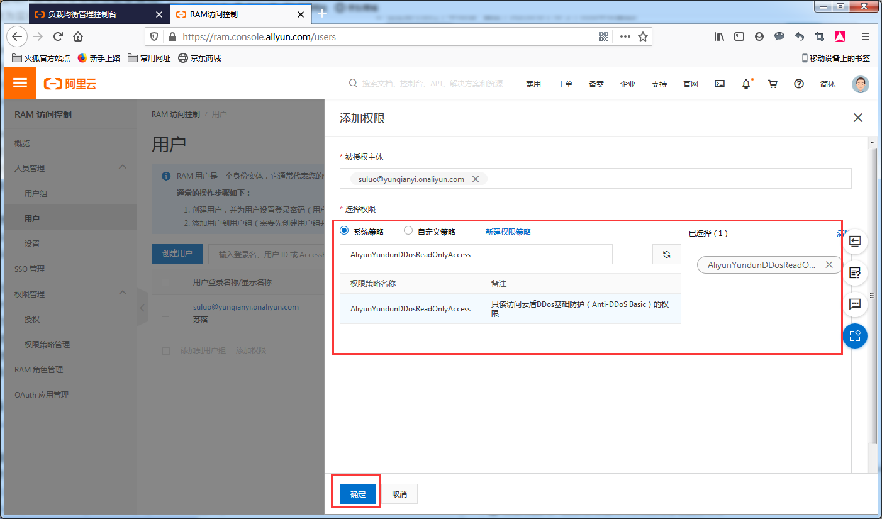This screenshot has width=882, height=519.
Task: Open the 新建权限策略 link
Action: tap(508, 230)
